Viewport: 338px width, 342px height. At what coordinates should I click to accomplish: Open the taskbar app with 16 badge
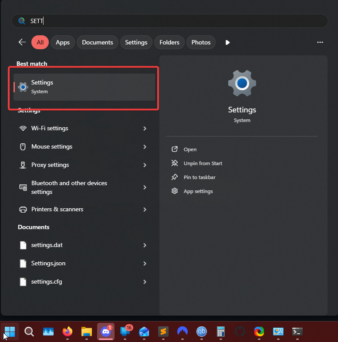tap(125, 332)
